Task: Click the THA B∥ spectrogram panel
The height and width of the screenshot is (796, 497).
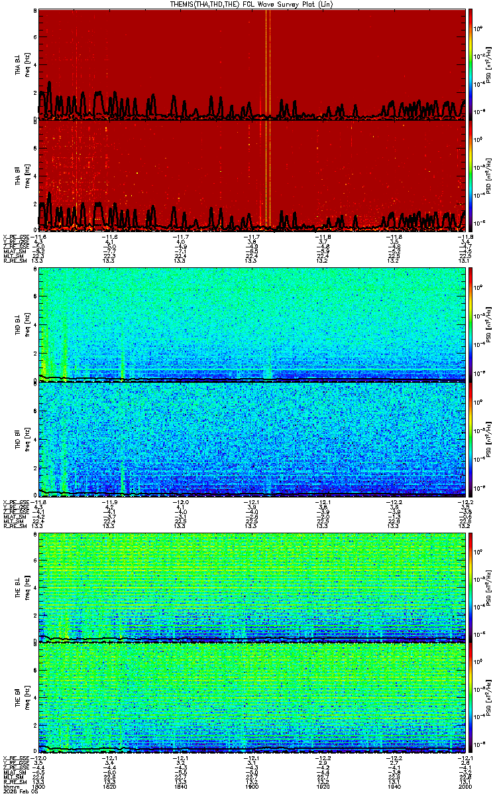Action: tap(252, 176)
